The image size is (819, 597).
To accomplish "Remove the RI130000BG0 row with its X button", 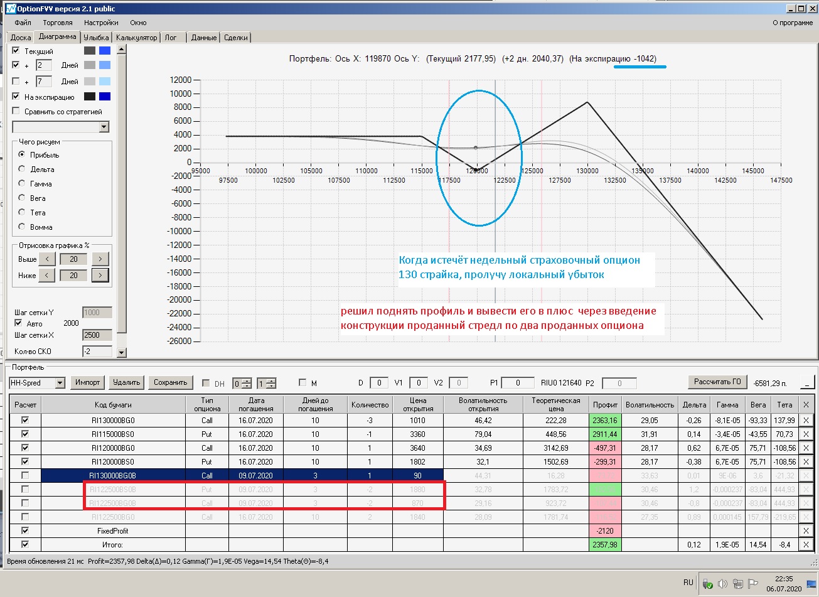I will pyautogui.click(x=806, y=420).
